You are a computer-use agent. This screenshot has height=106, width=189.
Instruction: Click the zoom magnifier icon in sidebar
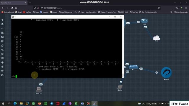point(2,50)
